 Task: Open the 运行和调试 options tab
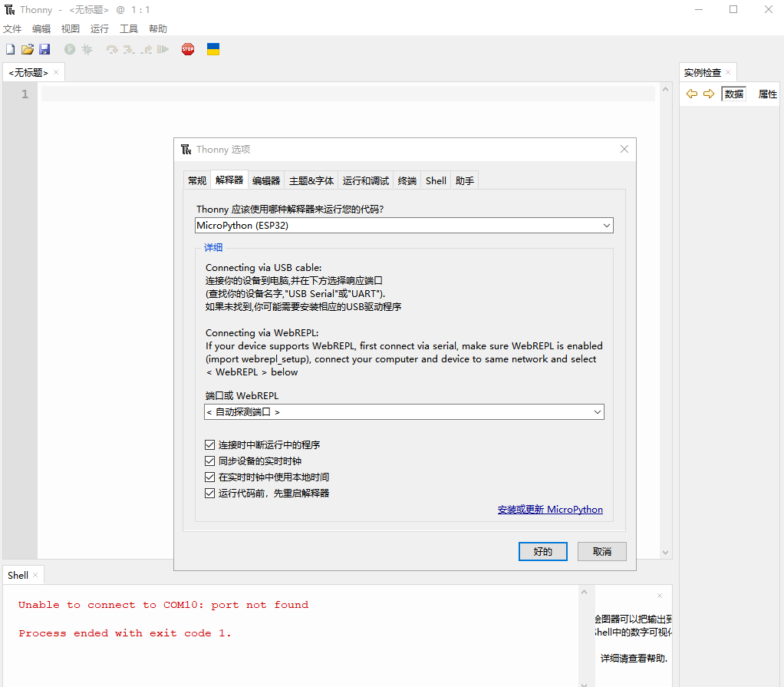tap(365, 180)
